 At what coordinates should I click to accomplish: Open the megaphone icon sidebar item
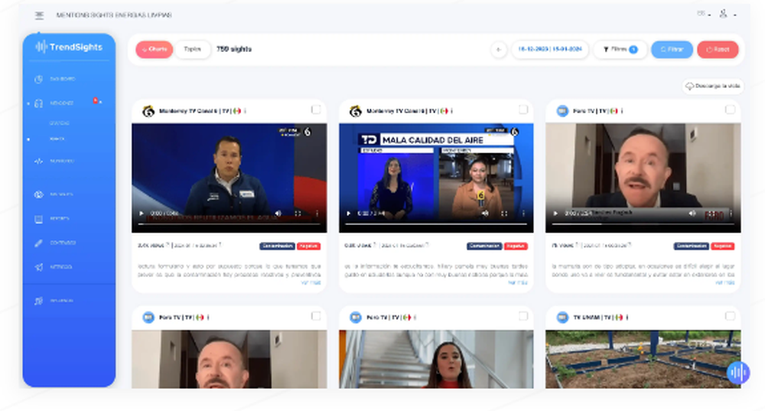pyautogui.click(x=38, y=267)
